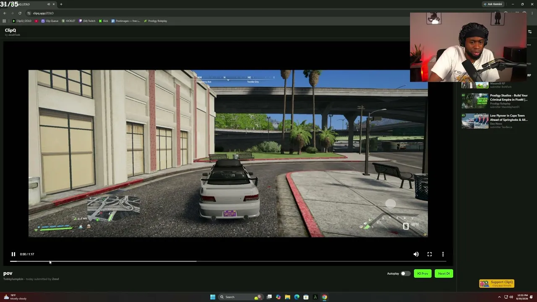Open the Postimages bookmark
This screenshot has width=537, height=302.
(126, 21)
